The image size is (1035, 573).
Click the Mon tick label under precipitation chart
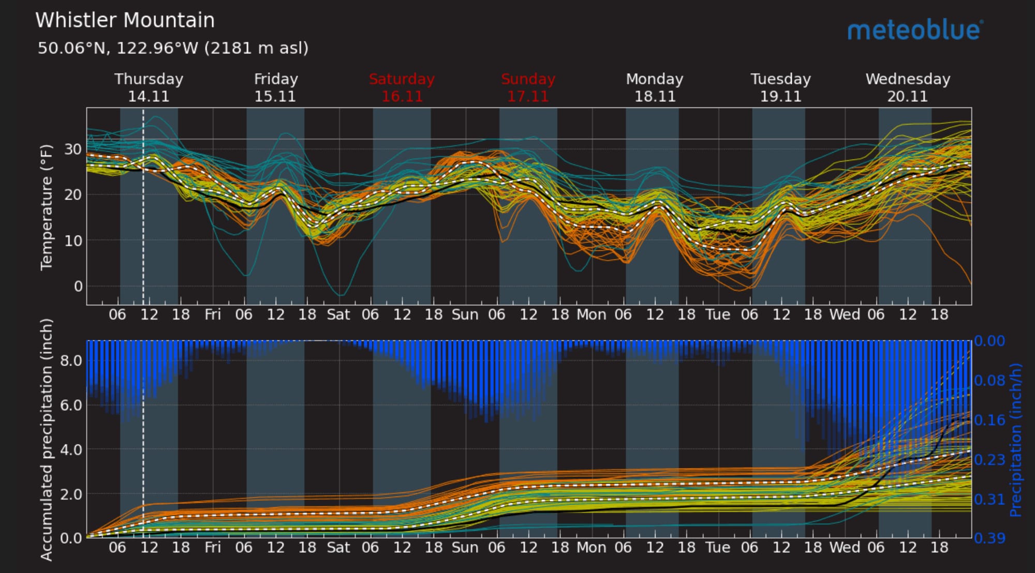[x=591, y=547]
